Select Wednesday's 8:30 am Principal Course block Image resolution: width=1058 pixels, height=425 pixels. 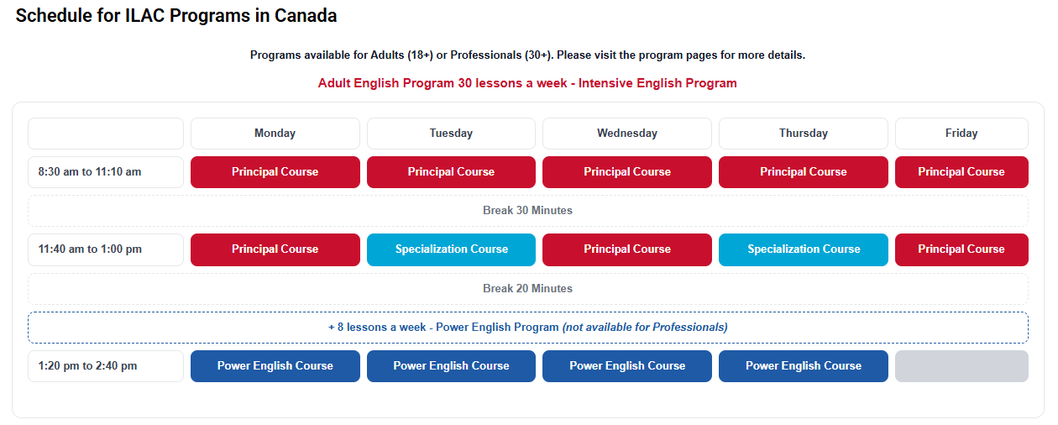point(627,172)
